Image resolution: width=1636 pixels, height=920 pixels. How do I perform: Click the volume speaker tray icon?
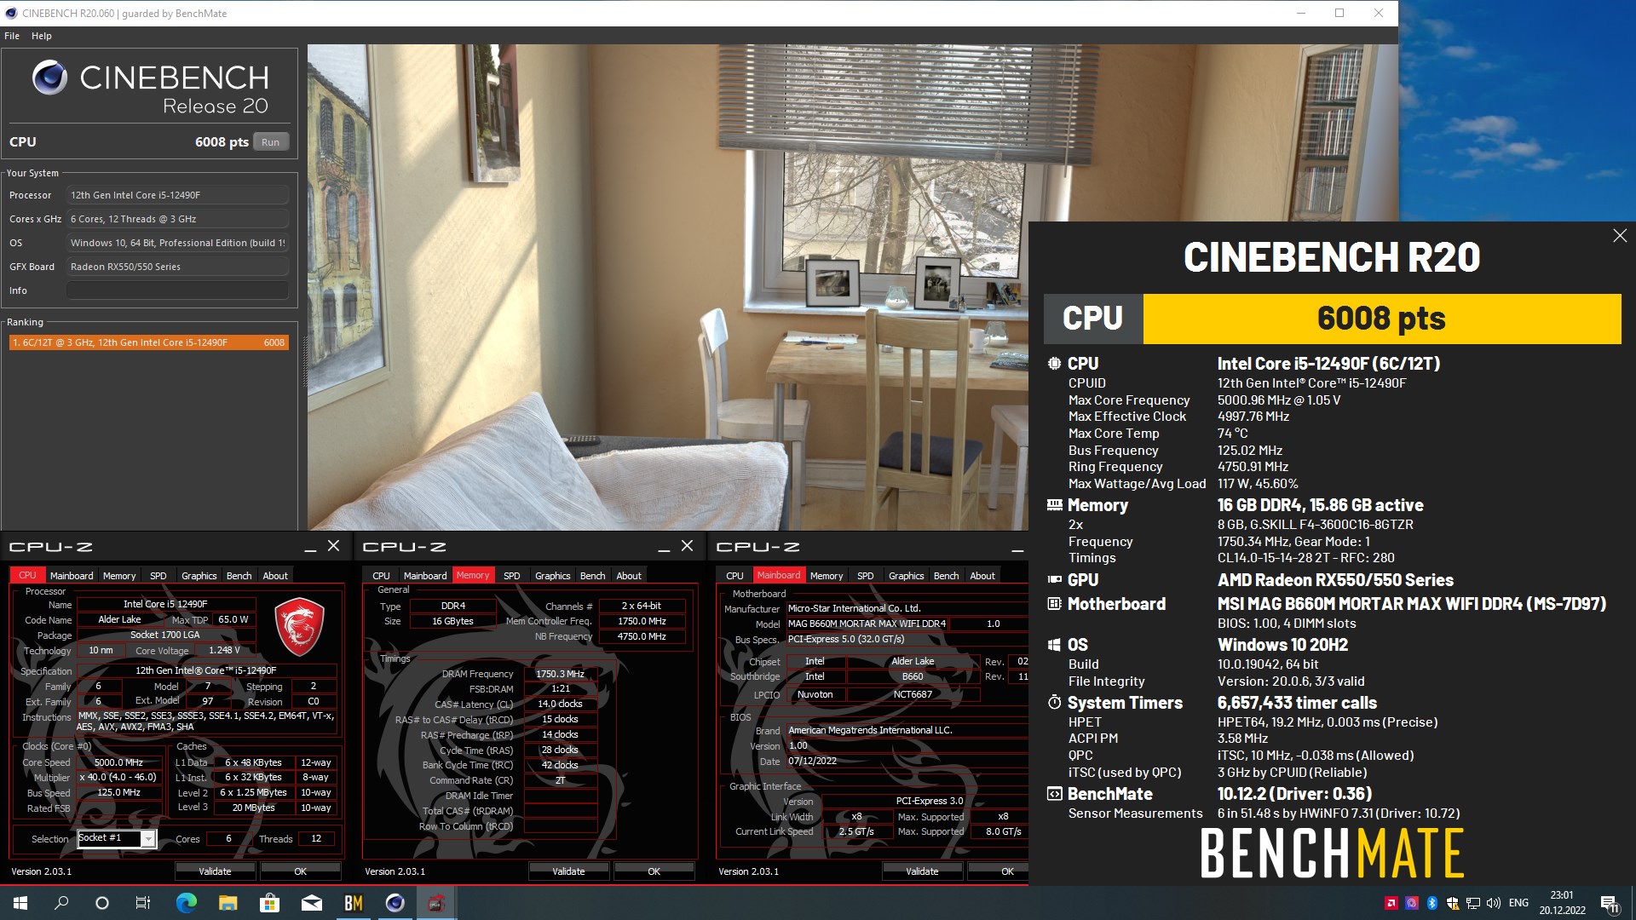(1494, 903)
